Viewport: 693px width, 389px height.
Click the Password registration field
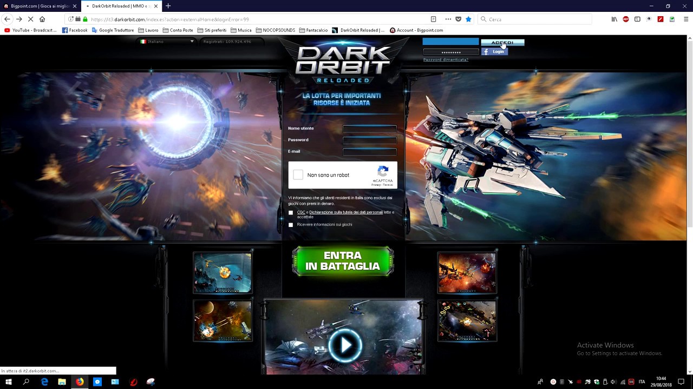coord(369,140)
